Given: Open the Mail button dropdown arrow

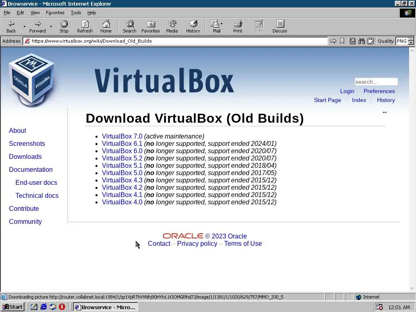Looking at the screenshot, I should (x=221, y=24).
